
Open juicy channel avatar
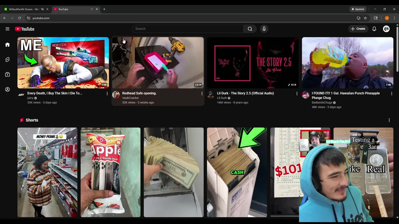(21, 95)
